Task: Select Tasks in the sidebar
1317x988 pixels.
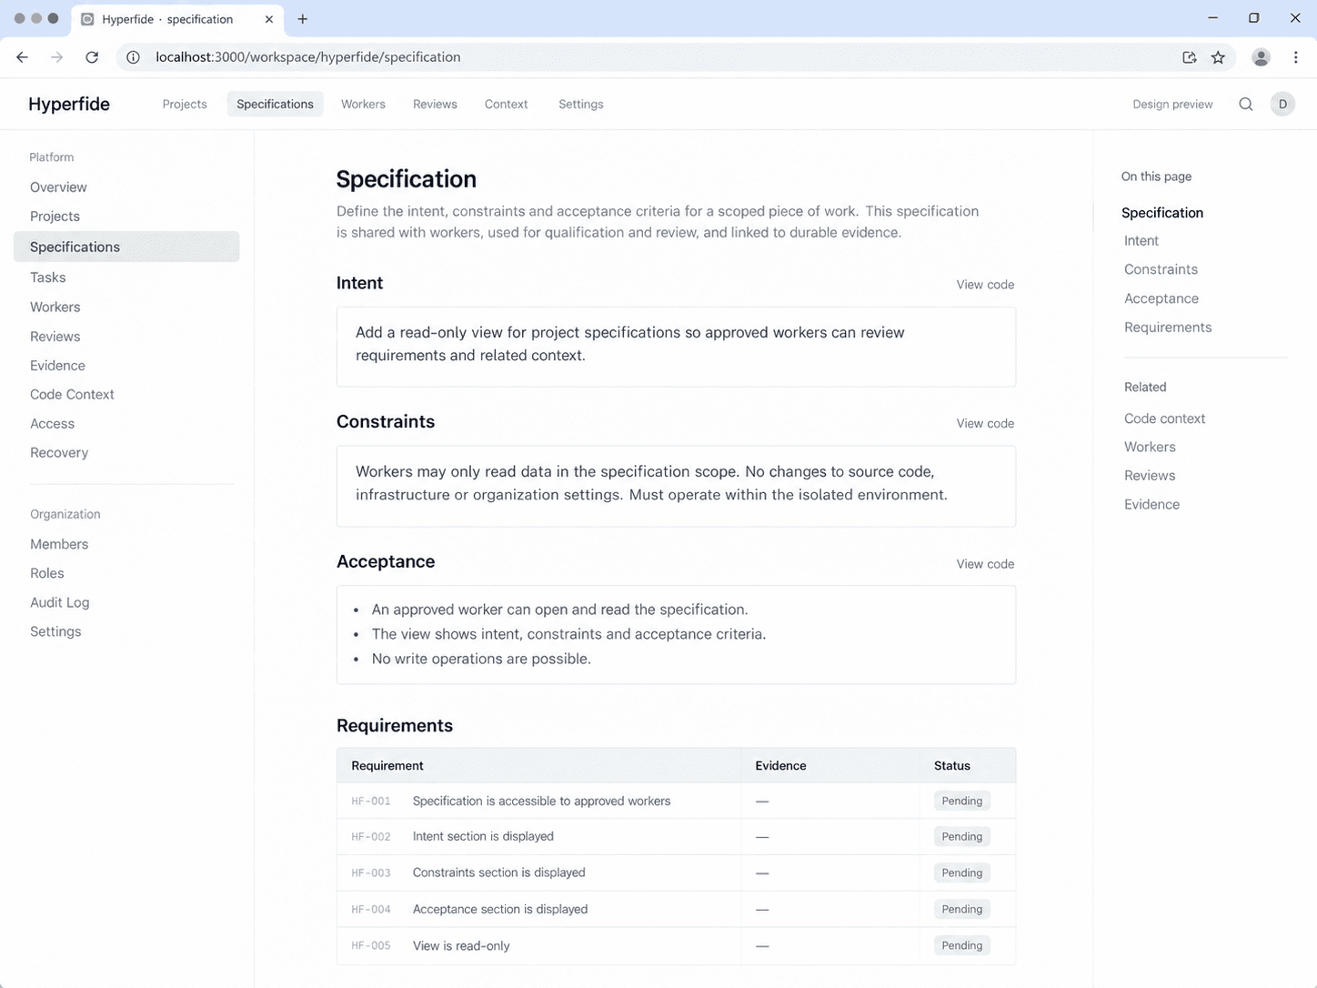Action: click(x=48, y=277)
